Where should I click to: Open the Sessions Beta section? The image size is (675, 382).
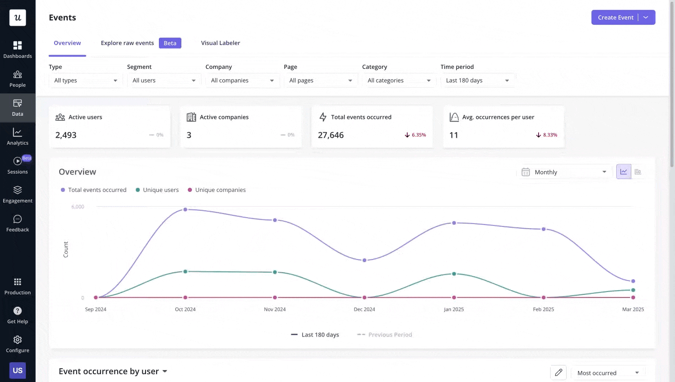coord(17,164)
